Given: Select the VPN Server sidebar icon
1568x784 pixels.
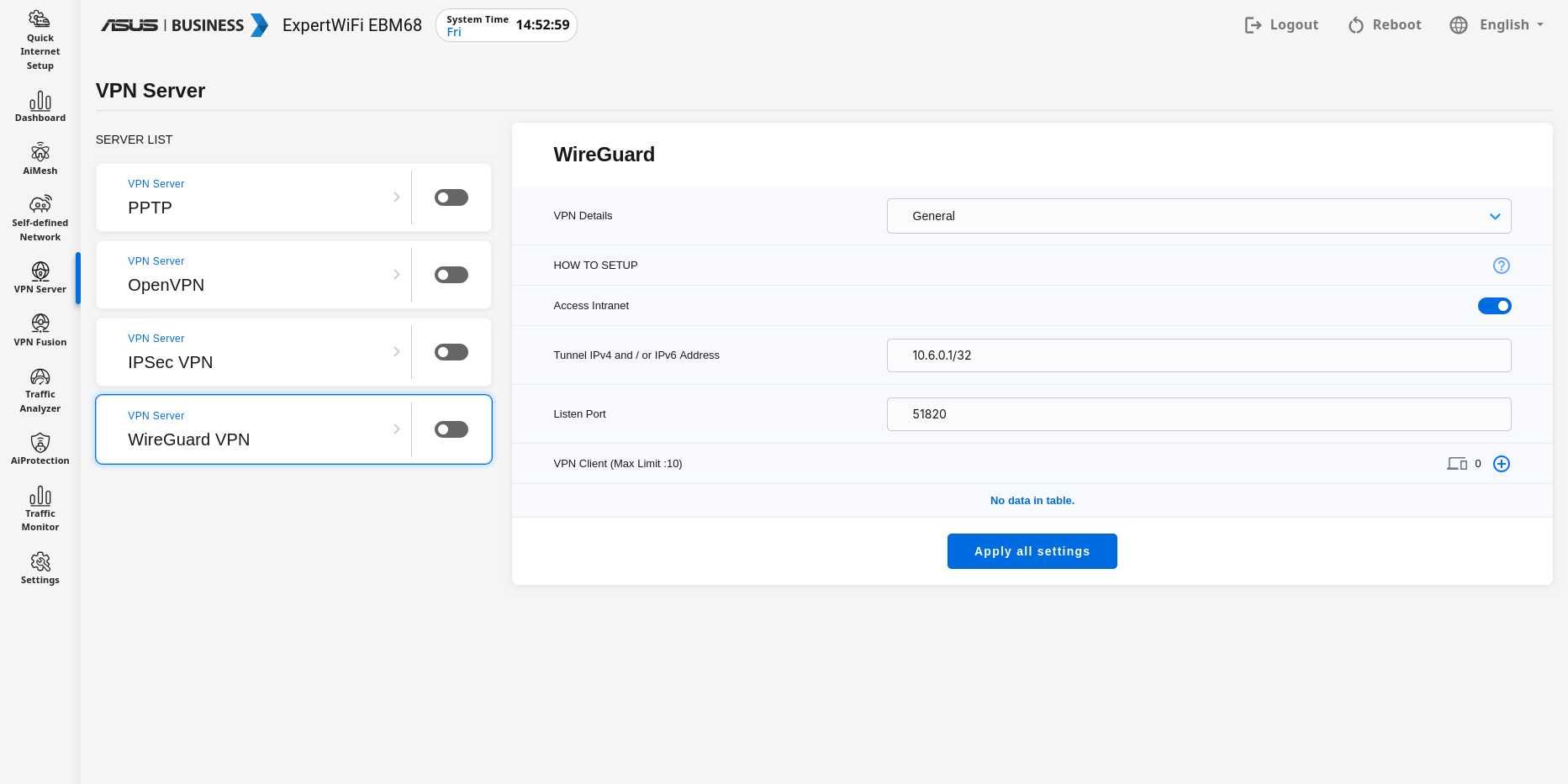Looking at the screenshot, I should [40, 271].
